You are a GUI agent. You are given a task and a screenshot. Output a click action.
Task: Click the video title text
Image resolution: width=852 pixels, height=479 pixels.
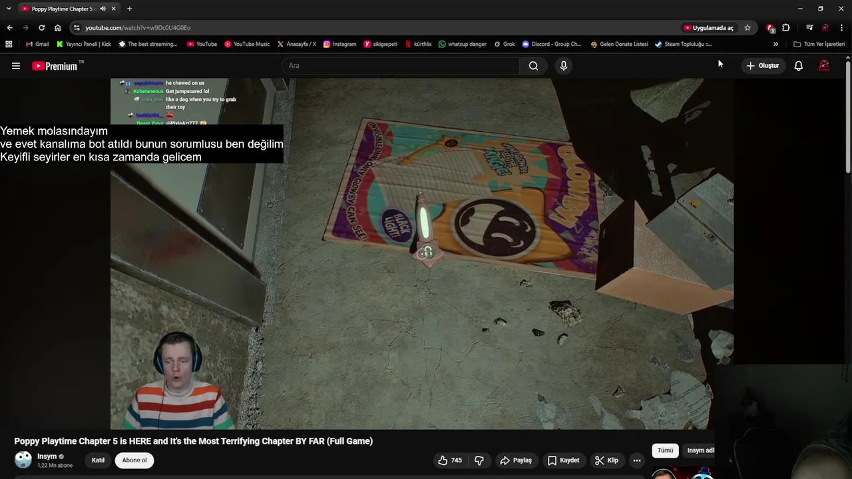[x=193, y=441]
